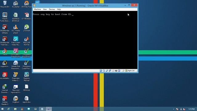The image size is (197, 111).
Task: Switch to VirtualBox taskbar button
Action: pyautogui.click(x=49, y=109)
